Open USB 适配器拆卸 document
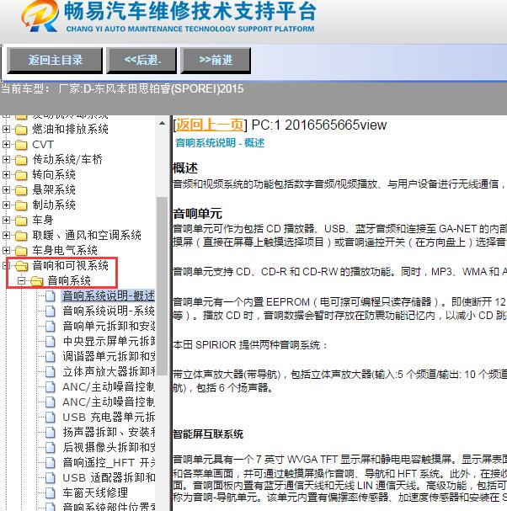Viewport: 507px width, 511px height. pos(109,477)
